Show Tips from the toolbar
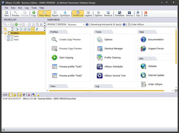The height and width of the screenshot is (133, 179). [138, 14]
